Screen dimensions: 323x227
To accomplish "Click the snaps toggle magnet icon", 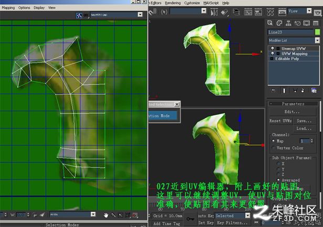I will coord(153,12).
